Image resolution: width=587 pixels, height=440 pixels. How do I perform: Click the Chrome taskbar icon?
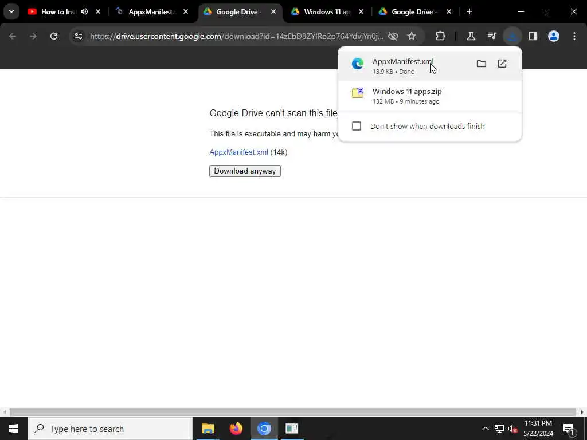point(264,429)
